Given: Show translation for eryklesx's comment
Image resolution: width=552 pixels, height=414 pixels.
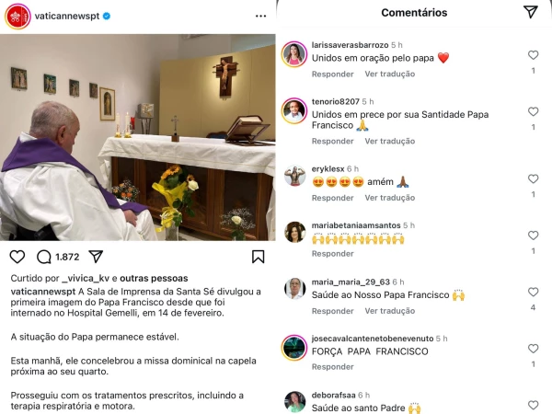Looking at the screenshot, I should (389, 198).
